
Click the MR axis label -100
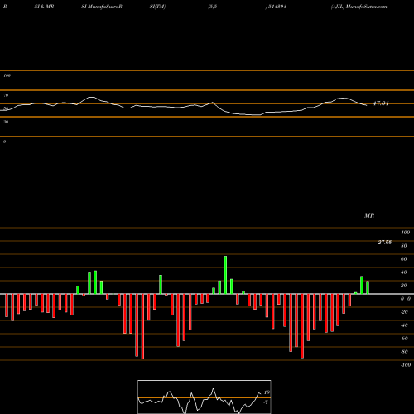406,365
